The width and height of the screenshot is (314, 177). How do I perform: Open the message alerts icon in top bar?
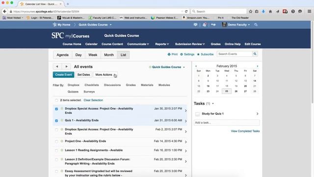pyautogui.click(x=195, y=25)
